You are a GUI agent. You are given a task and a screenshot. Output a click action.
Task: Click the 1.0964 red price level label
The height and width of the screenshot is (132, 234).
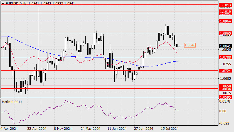click(x=225, y=21)
